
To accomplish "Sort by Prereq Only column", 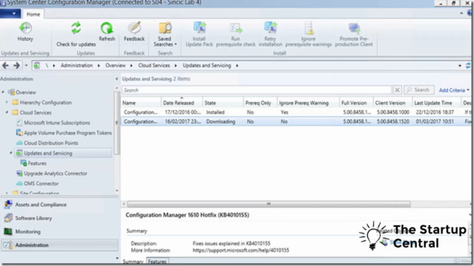I will coord(260,103).
